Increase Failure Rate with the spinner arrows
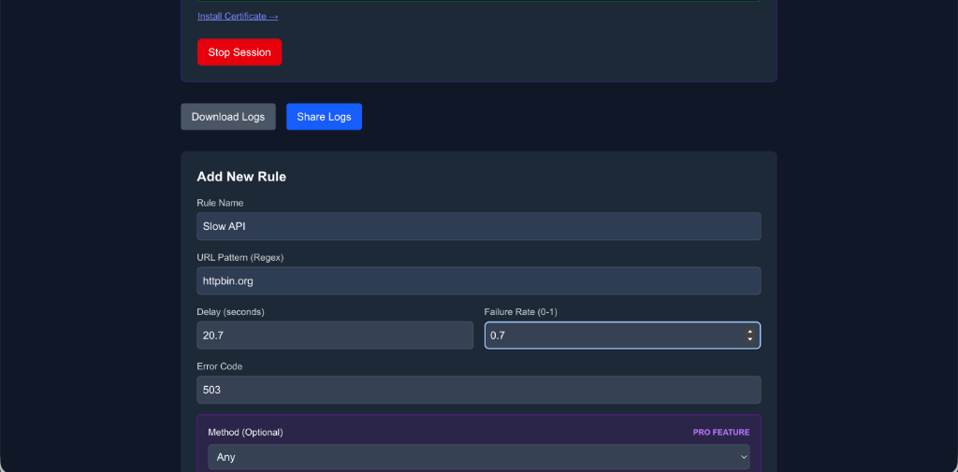958x472 pixels. [749, 332]
